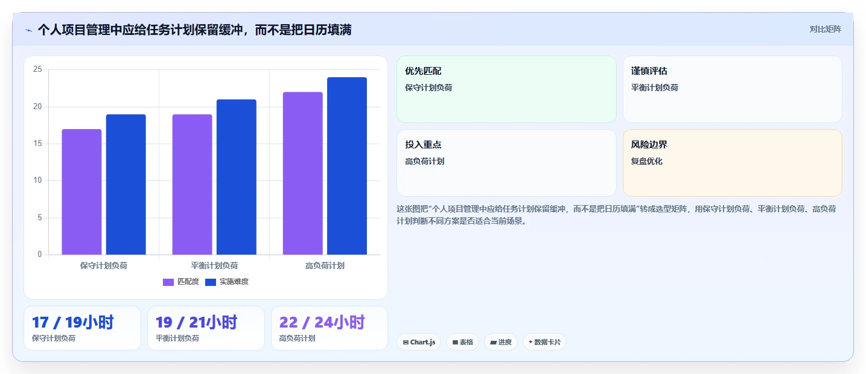Screen dimensions: 866x374
Task: Click the 对比矩阵 label in header
Action: (x=825, y=29)
